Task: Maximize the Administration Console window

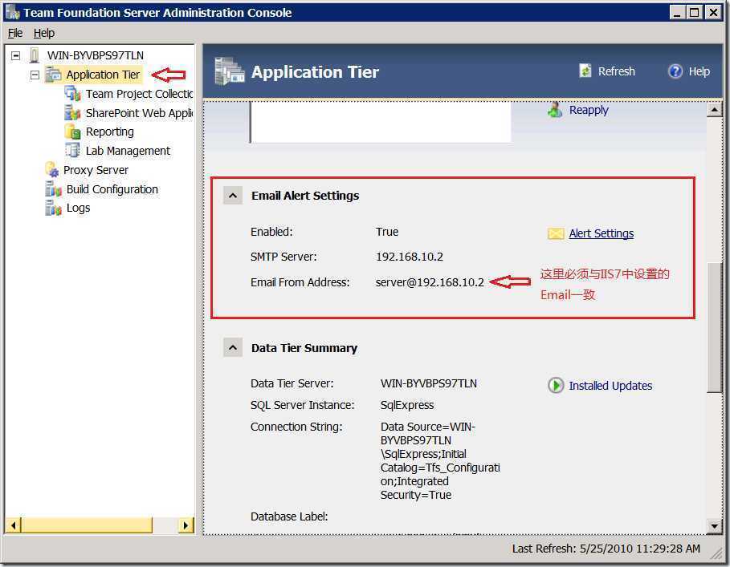Action: coord(694,12)
